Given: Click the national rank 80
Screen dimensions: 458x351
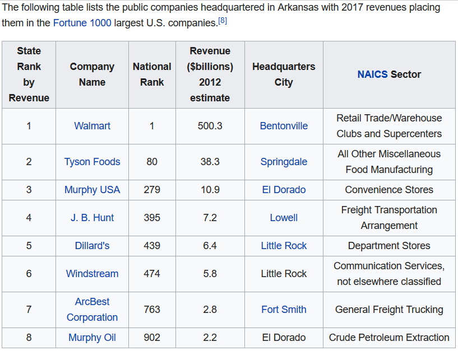Looking at the screenshot, I should click(152, 162).
